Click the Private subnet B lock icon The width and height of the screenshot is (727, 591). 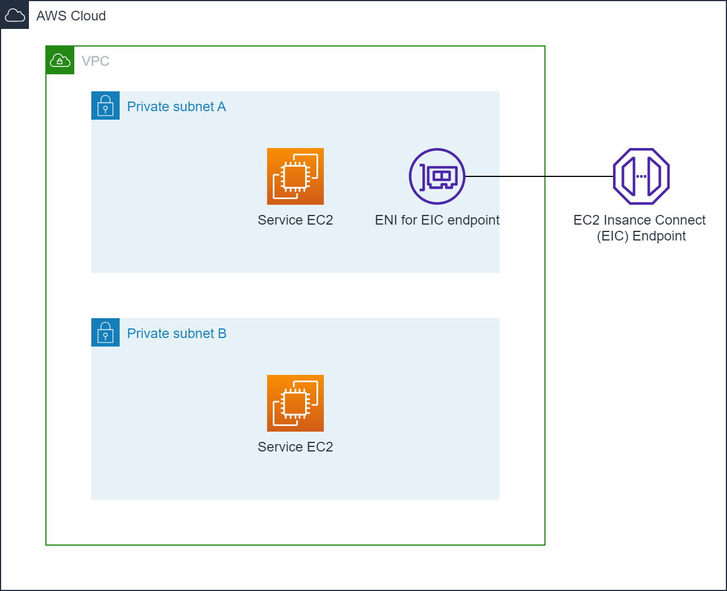(105, 332)
